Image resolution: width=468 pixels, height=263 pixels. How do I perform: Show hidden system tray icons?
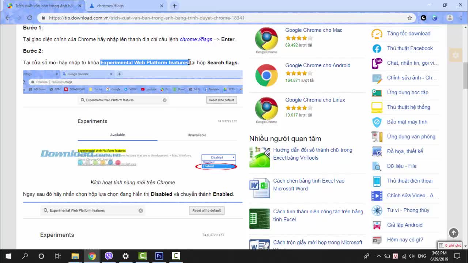click(x=379, y=256)
